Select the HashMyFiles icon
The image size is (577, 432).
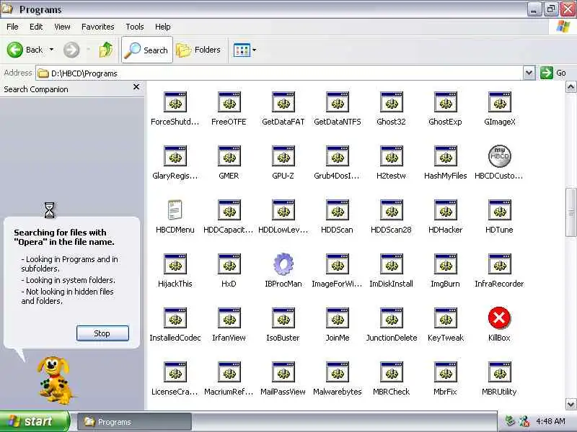pos(446,156)
